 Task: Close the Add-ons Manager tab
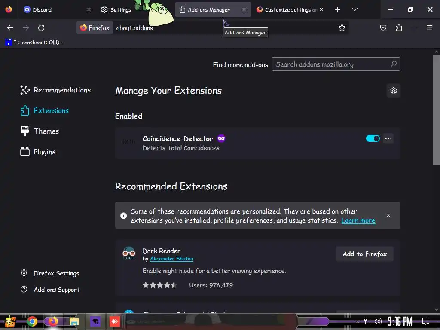point(244,9)
